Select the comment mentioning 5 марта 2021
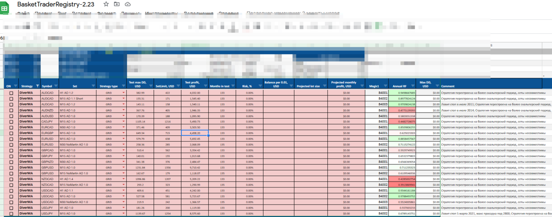Screen dimensions: 552x217 point(496,213)
